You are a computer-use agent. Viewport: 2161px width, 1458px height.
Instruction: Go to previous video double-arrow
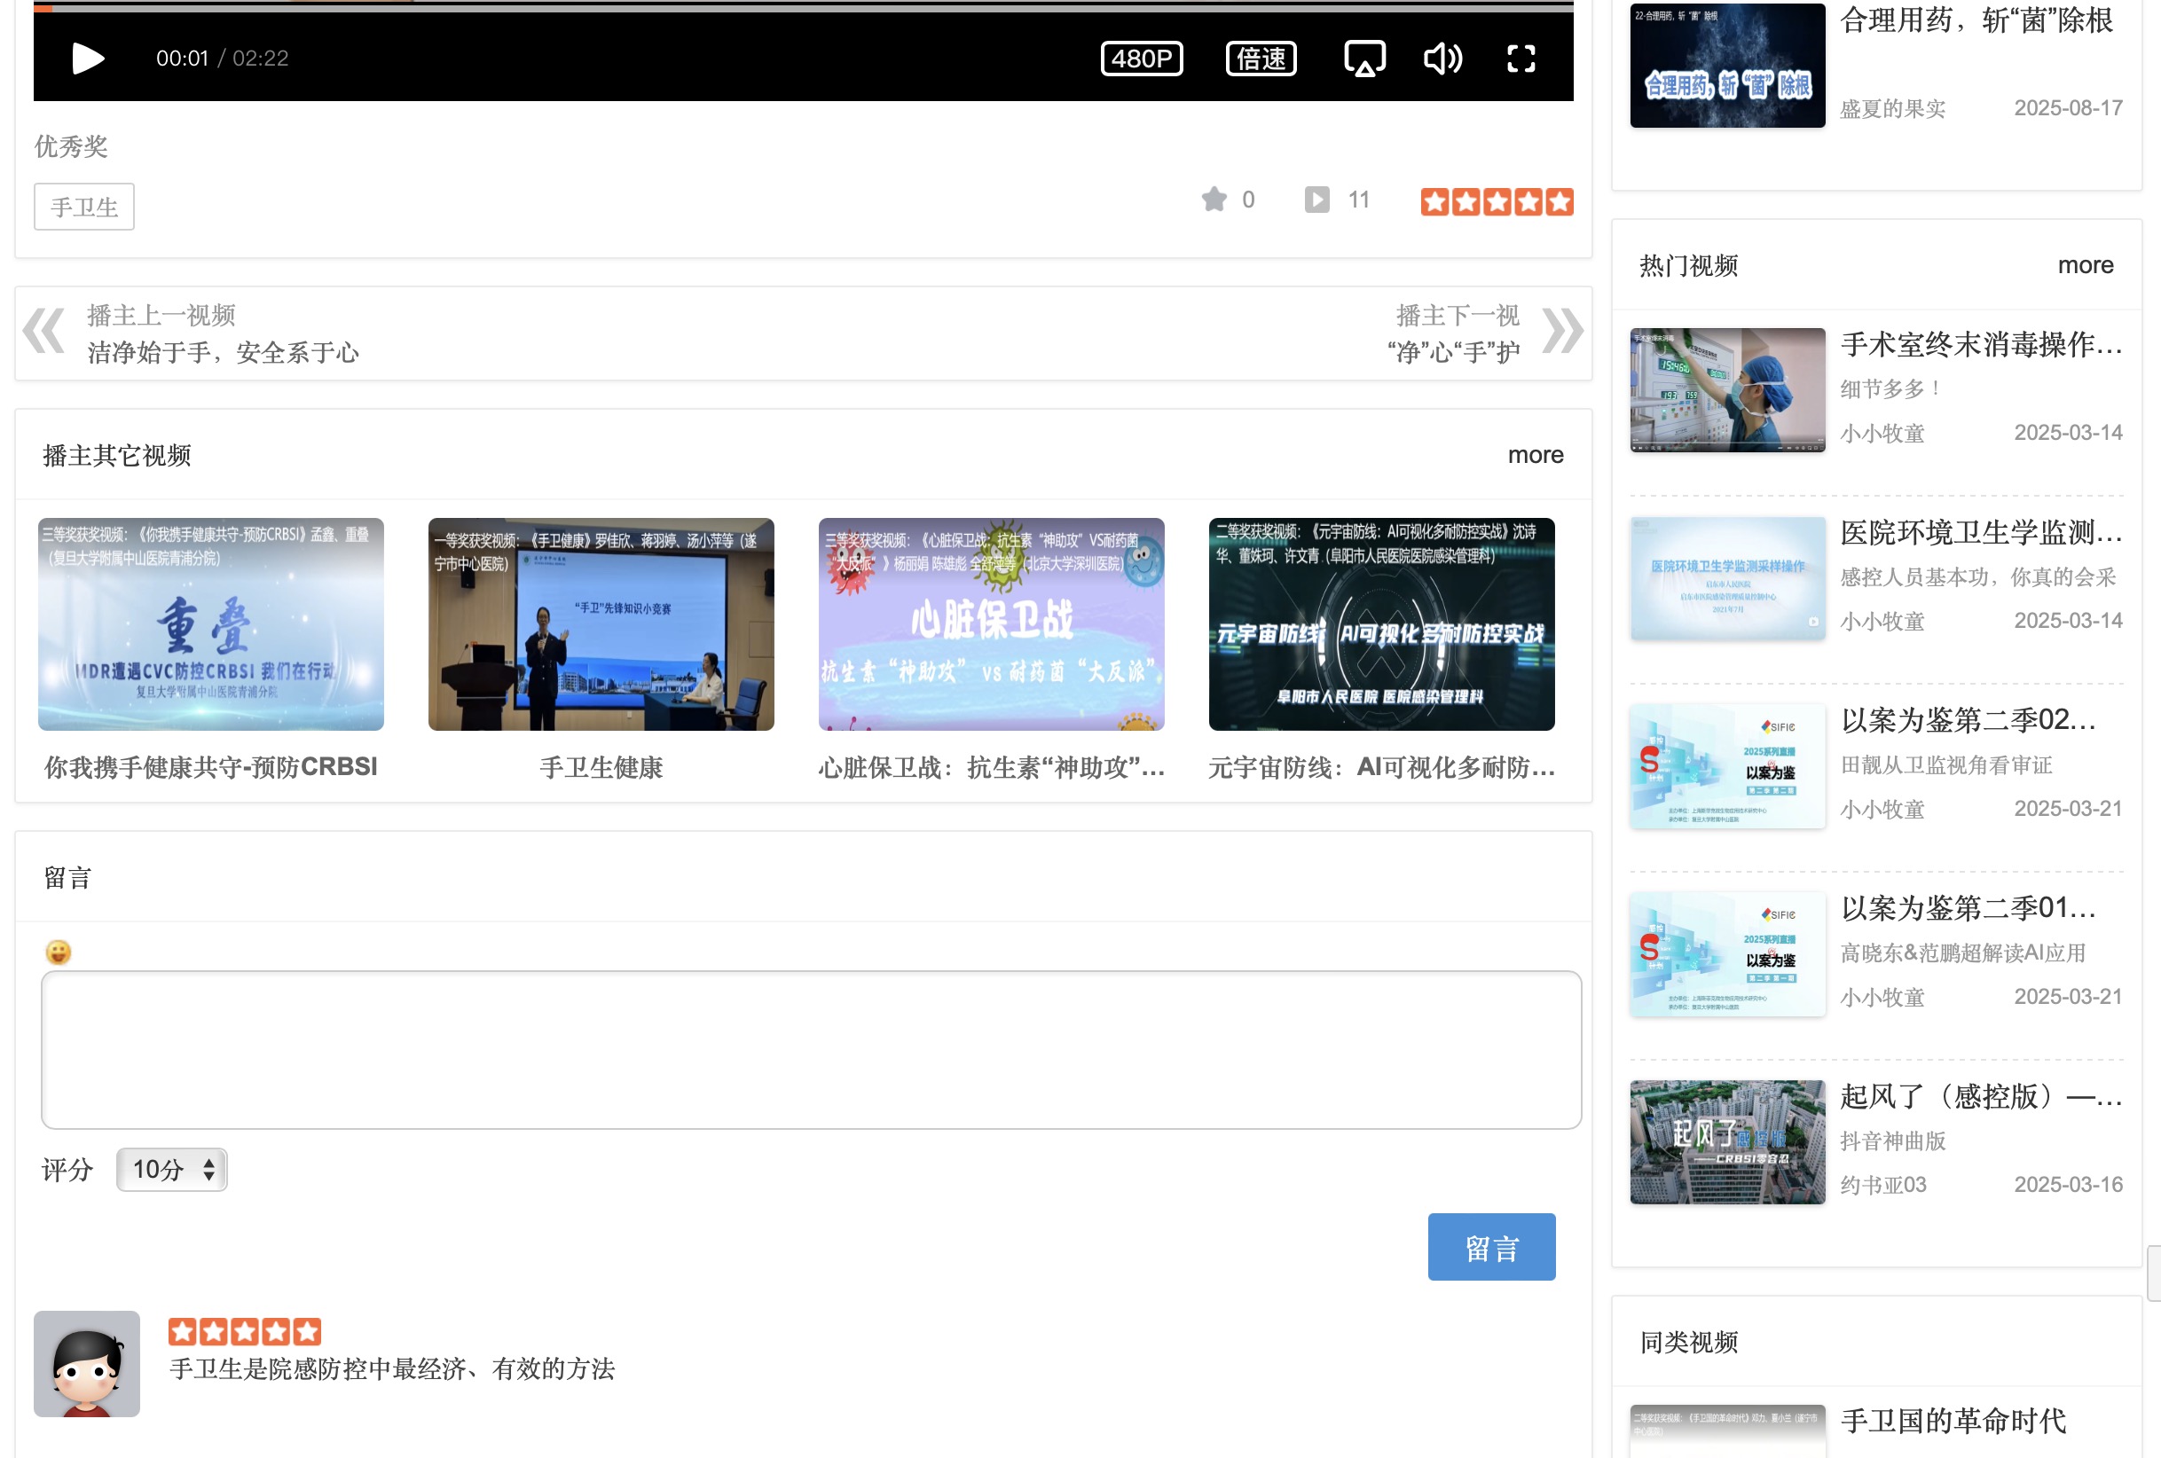pyautogui.click(x=43, y=331)
